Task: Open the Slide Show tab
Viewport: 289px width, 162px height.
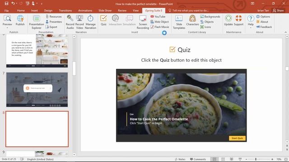Action: [105, 10]
